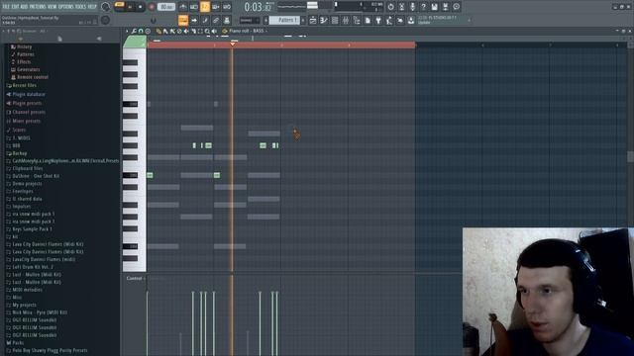Screen dimensions: 634x356
Task: Open the Playlist window
Action: tap(313, 20)
